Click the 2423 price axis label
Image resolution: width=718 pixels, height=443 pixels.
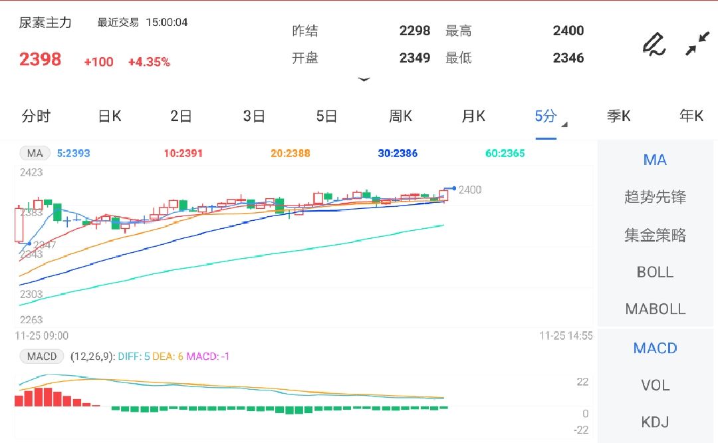(31, 172)
